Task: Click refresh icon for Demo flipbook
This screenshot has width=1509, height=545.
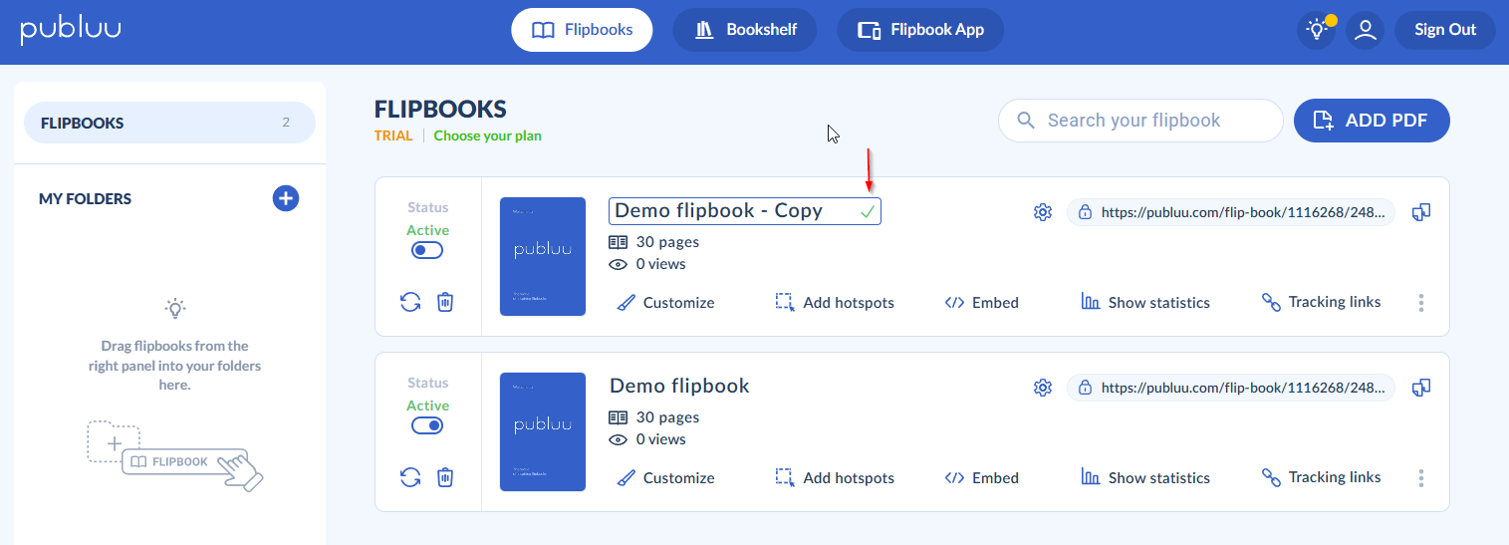Action: click(x=410, y=477)
